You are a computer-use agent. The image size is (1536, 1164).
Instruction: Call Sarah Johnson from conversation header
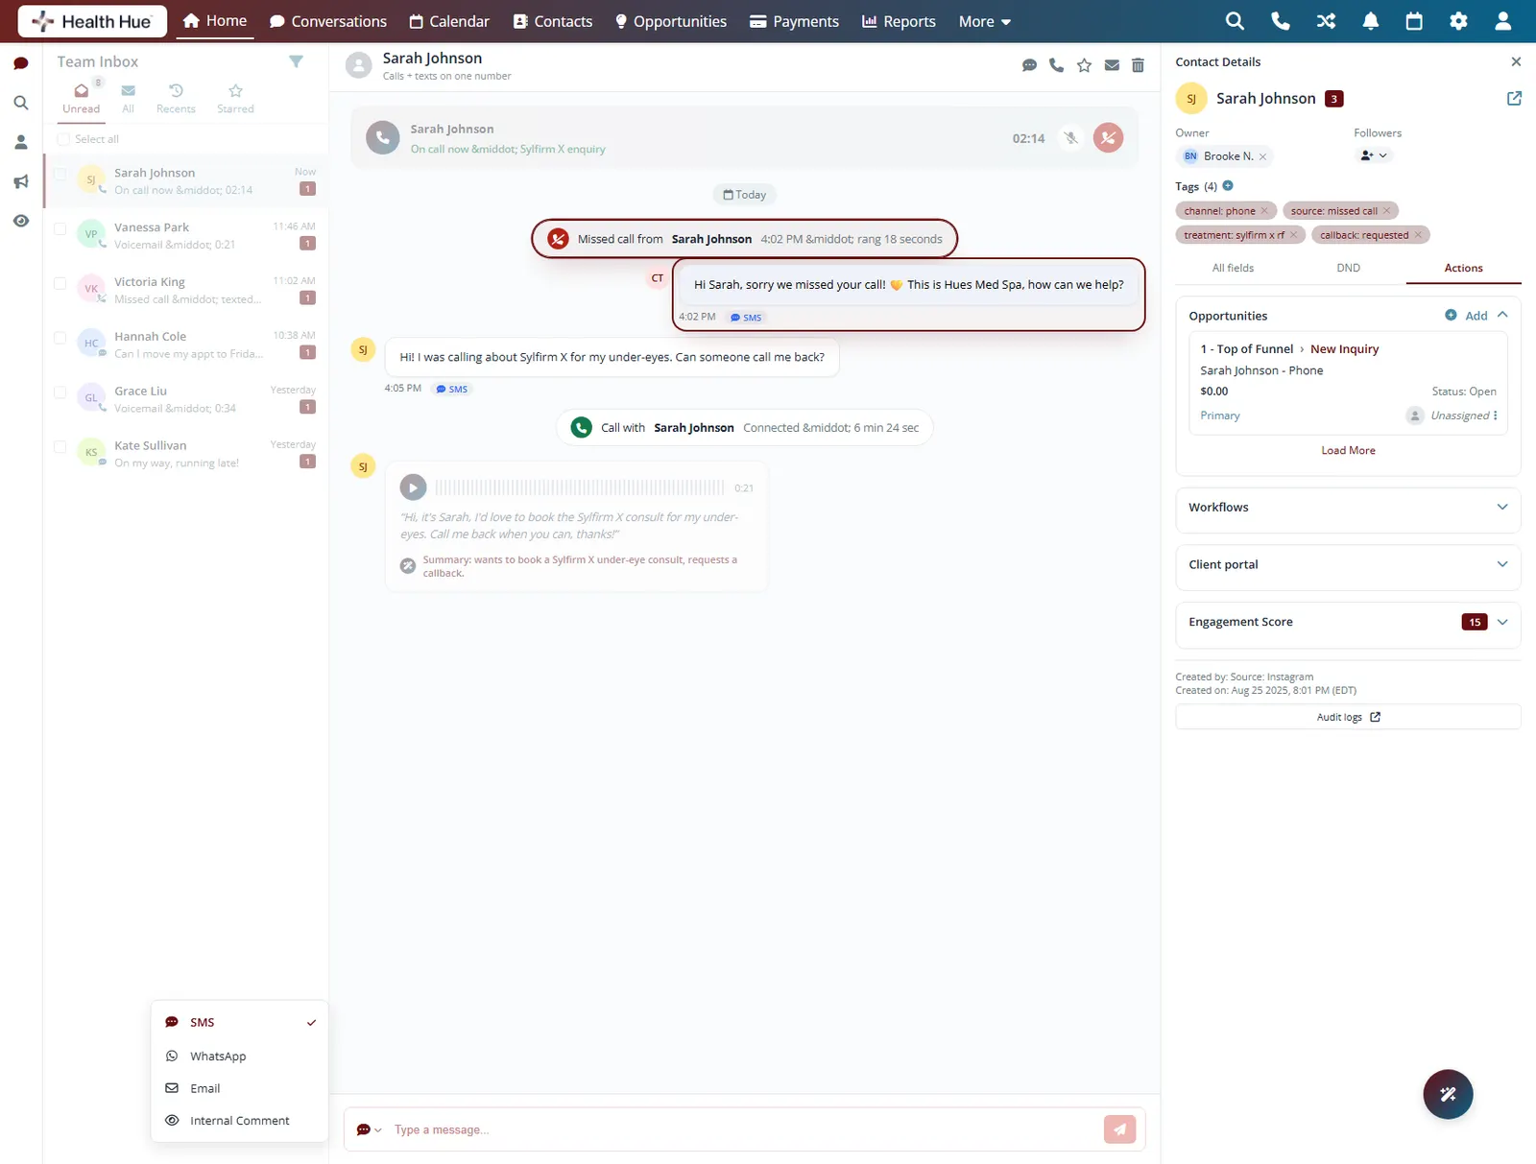pyautogui.click(x=1056, y=65)
